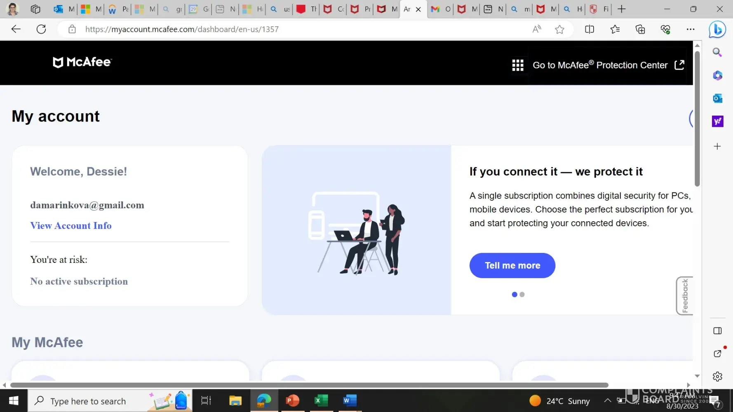Switch to the Word document tab

(118, 9)
